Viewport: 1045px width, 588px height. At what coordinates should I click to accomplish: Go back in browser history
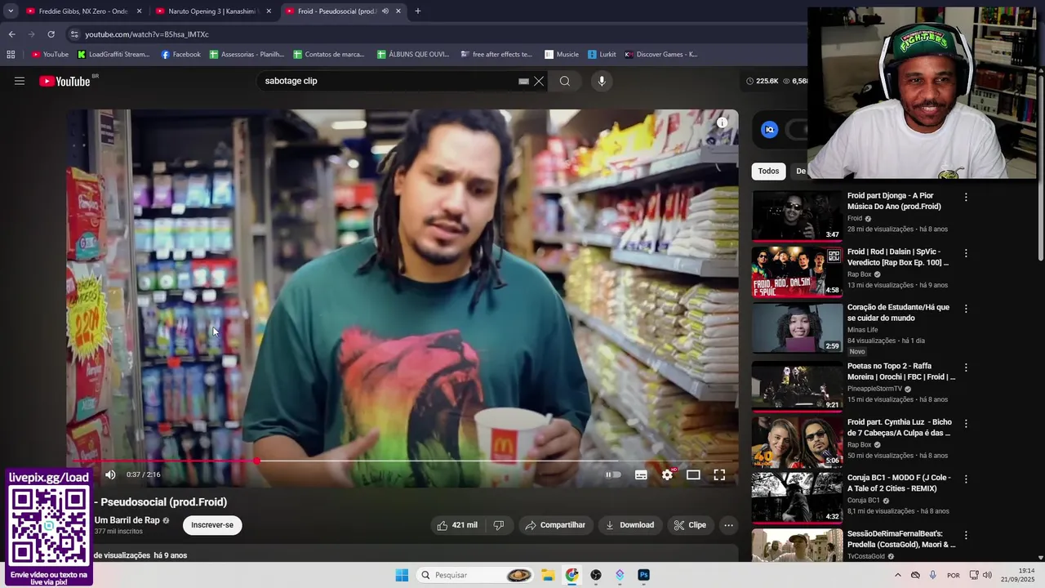click(x=11, y=34)
